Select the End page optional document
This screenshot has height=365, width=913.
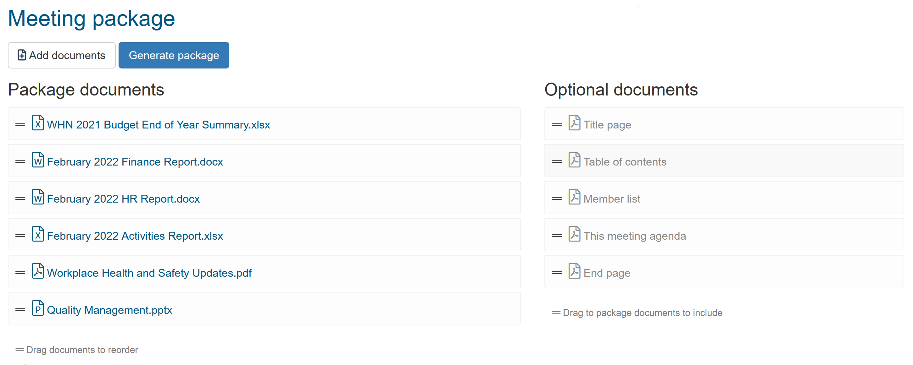(x=607, y=273)
